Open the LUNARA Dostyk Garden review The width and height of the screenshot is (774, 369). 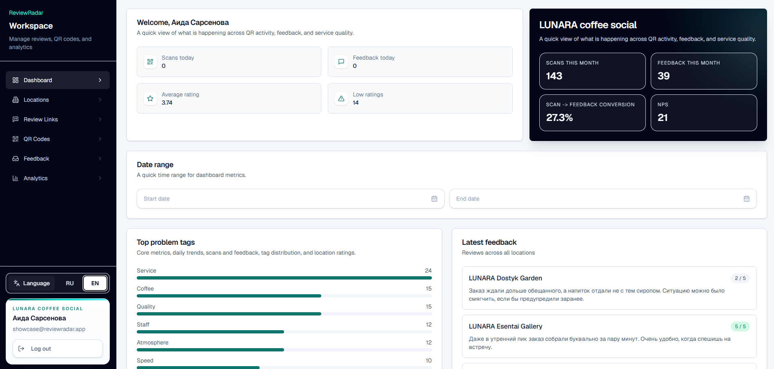tap(609, 288)
